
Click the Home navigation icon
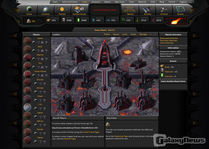29,9
